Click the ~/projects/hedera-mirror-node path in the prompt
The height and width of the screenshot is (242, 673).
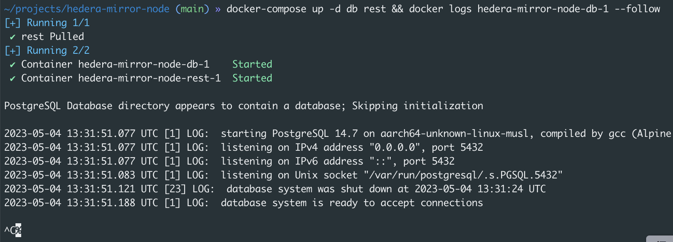(x=87, y=9)
